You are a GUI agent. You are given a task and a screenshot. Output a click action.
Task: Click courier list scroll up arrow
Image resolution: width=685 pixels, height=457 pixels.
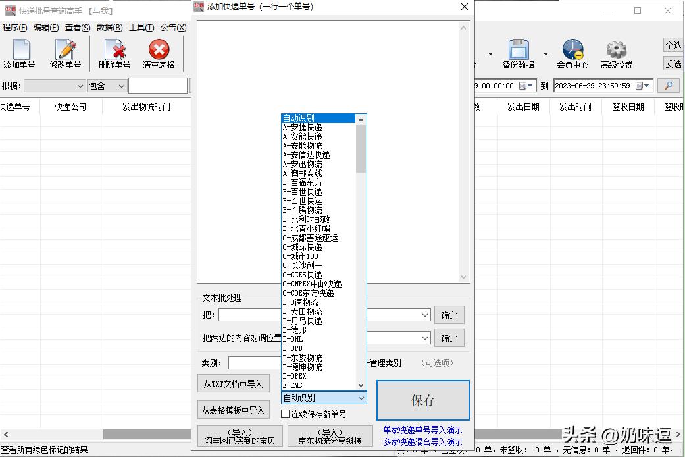pyautogui.click(x=361, y=119)
